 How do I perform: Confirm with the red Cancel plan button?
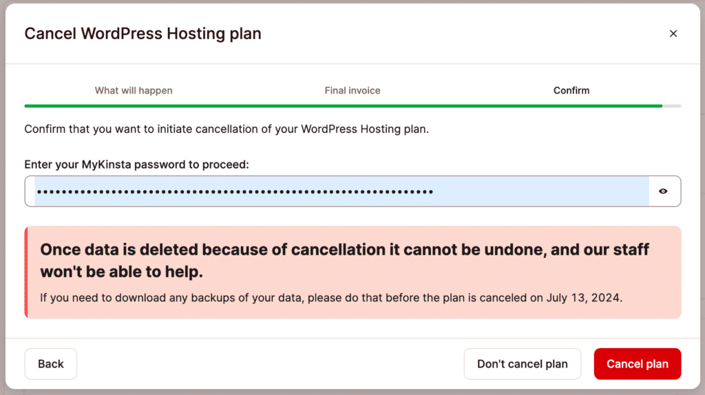pyautogui.click(x=637, y=363)
